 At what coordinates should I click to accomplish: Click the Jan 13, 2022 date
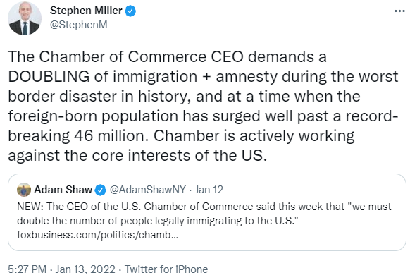click(x=85, y=269)
